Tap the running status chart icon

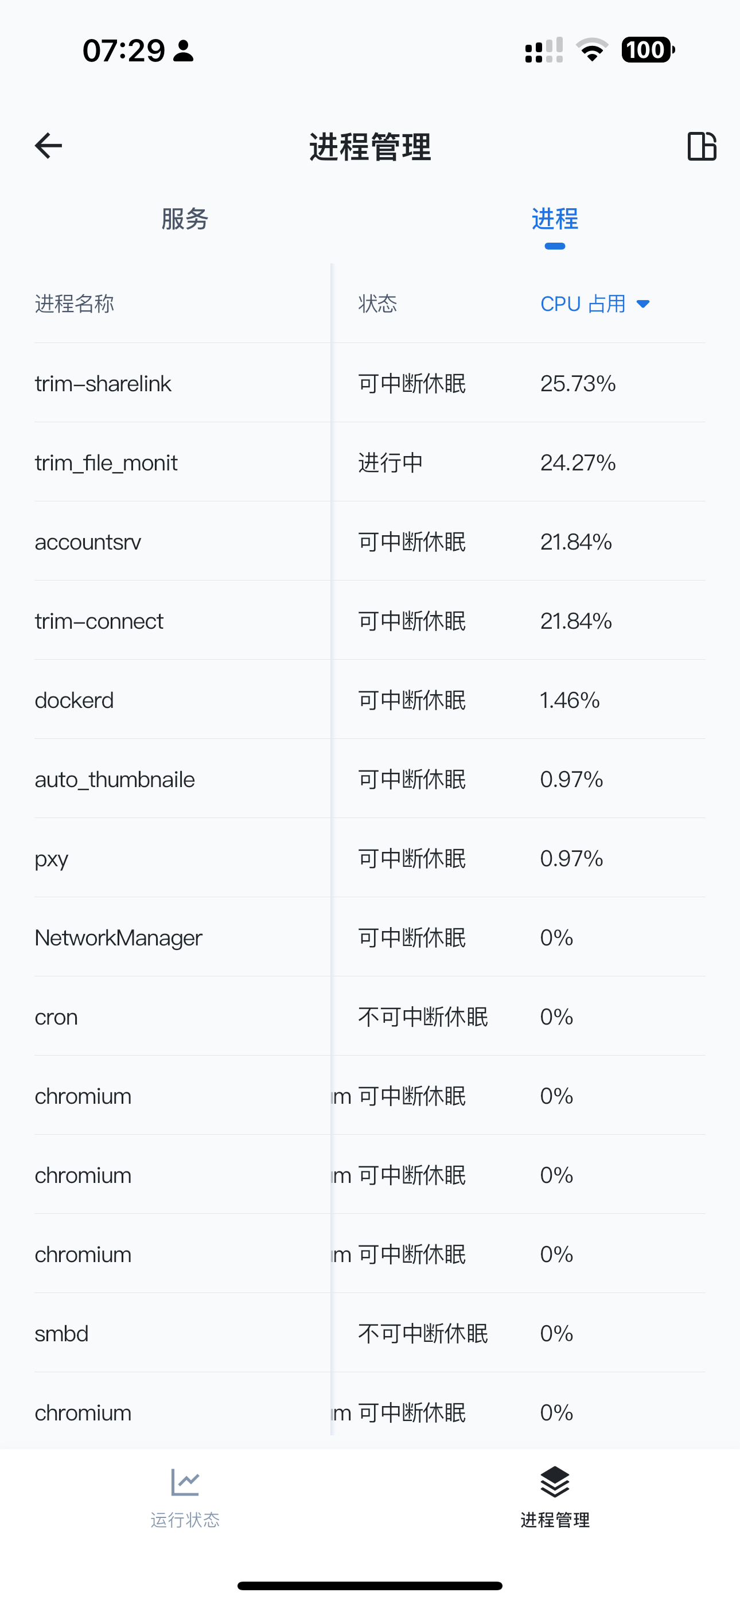185,1482
